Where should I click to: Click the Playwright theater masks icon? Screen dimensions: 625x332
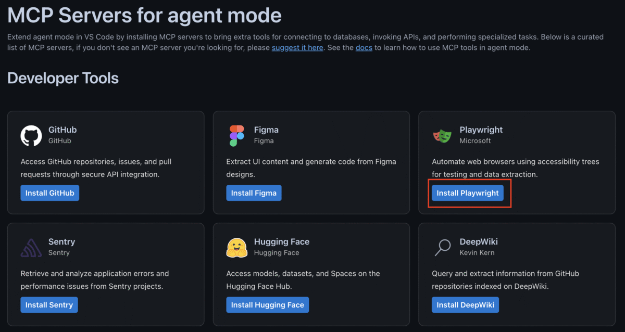[442, 136]
